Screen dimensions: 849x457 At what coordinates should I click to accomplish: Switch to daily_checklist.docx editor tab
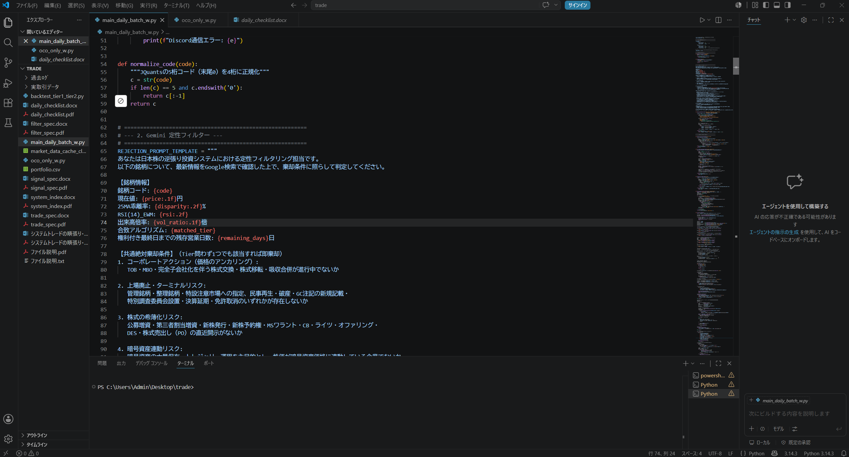[x=263, y=20]
